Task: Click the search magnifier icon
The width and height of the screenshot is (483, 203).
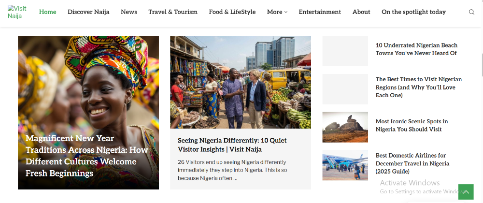Action: [471, 12]
